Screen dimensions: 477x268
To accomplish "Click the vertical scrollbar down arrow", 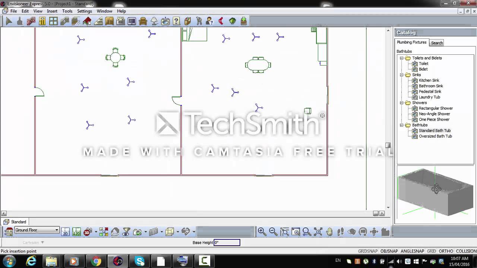I will (x=388, y=207).
